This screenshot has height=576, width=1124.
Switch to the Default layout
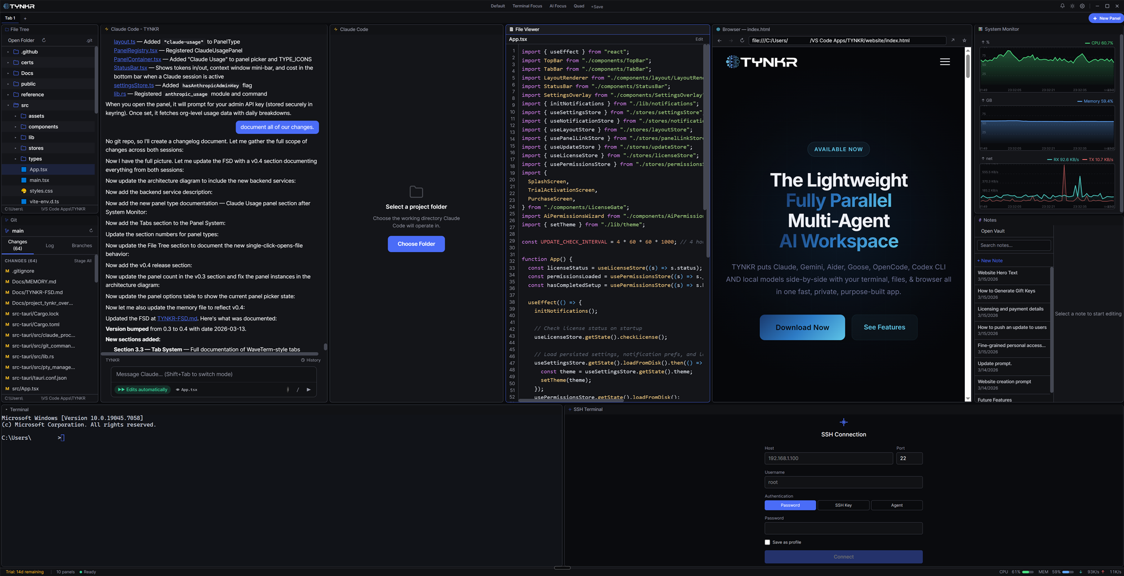point(498,6)
